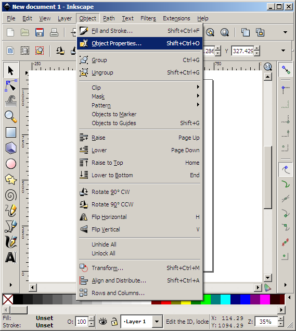Increase the Y coordinate stepper

point(257,48)
